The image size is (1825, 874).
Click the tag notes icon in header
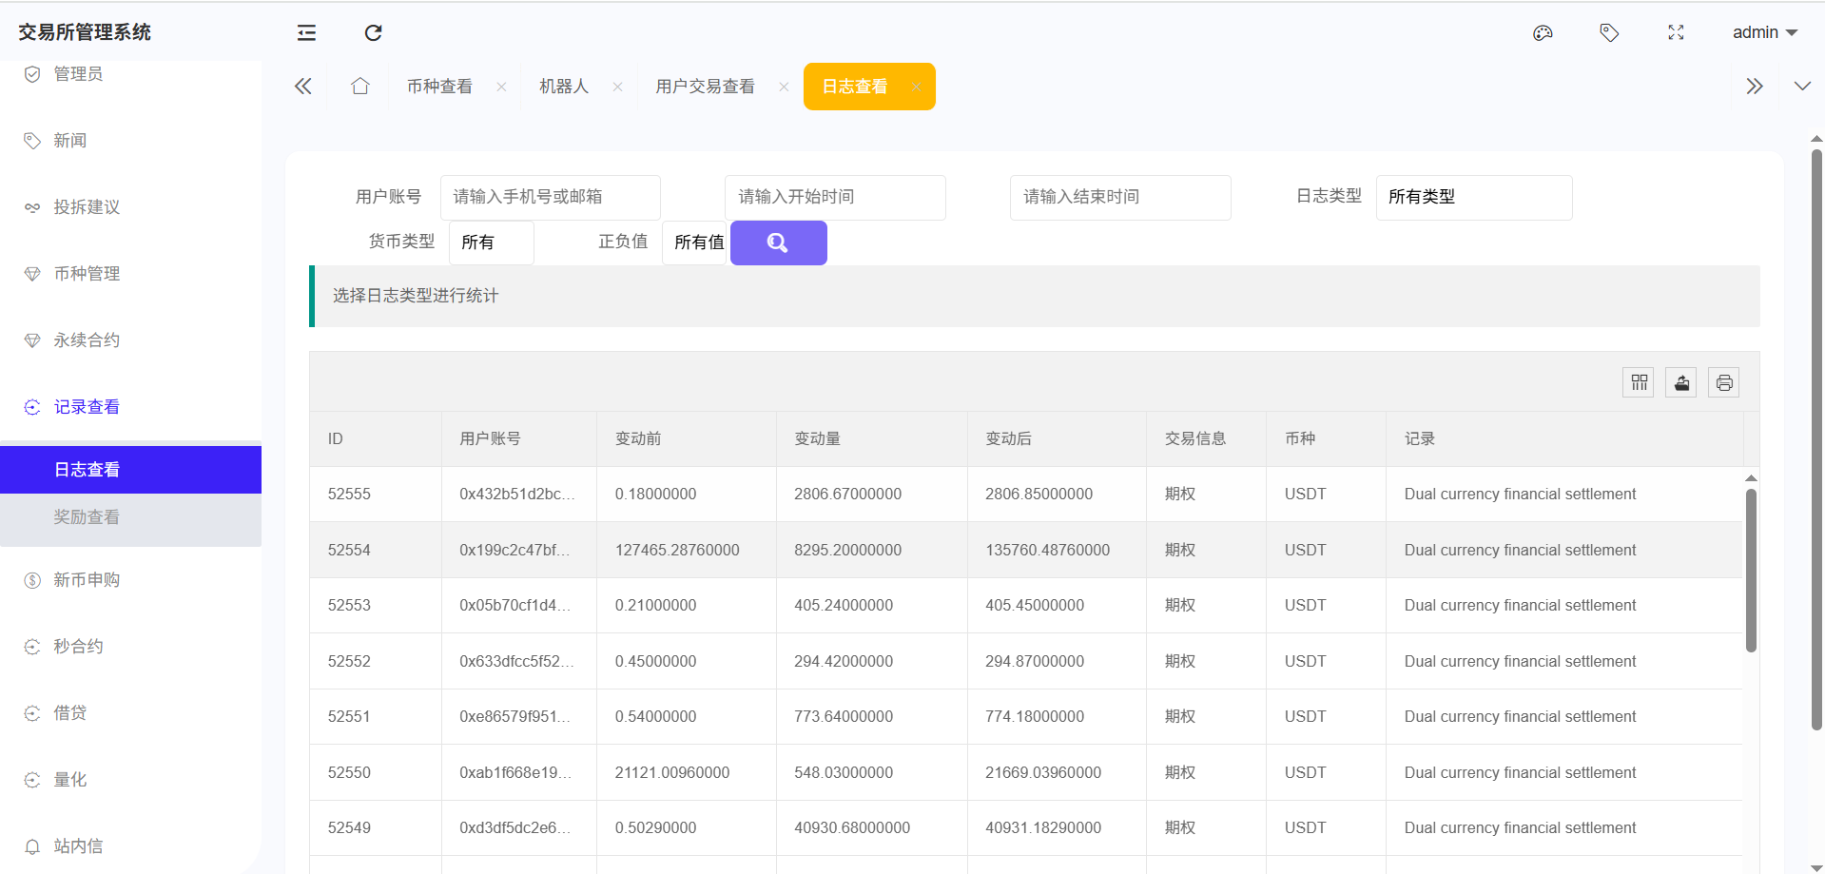[x=1609, y=33]
